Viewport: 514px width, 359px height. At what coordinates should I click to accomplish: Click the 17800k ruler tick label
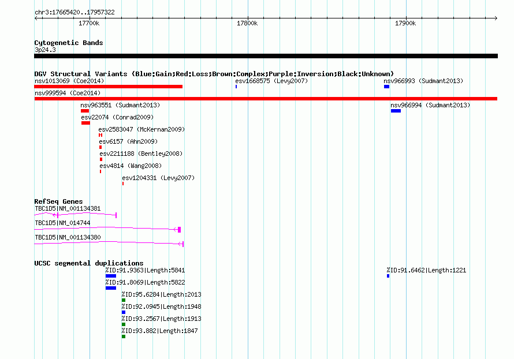pyautogui.click(x=247, y=23)
